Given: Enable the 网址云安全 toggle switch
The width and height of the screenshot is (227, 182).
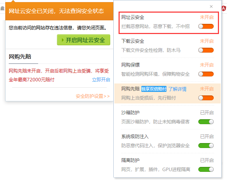Looking at the screenshot, I should point(206,26).
